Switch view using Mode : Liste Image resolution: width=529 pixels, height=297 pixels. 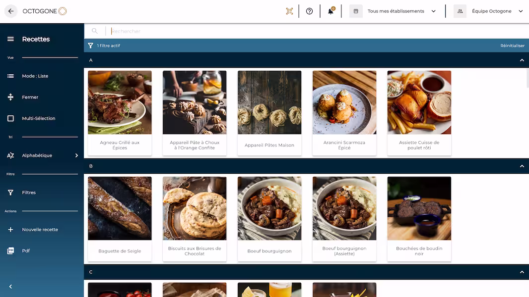(x=35, y=76)
